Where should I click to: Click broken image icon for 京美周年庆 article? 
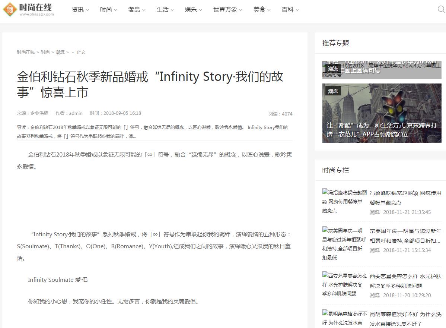325,230
